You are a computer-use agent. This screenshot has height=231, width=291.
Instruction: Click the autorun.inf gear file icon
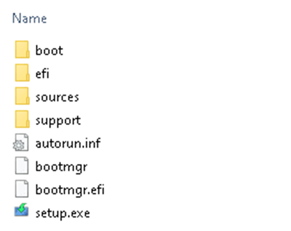tap(22, 143)
